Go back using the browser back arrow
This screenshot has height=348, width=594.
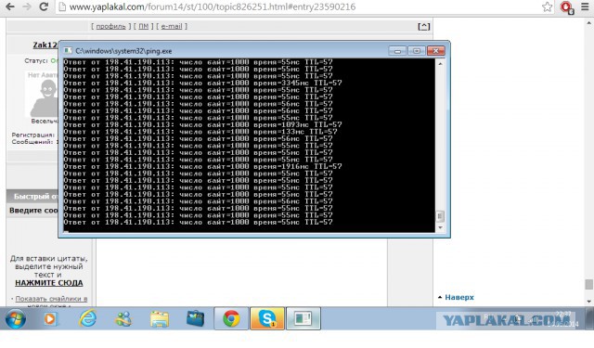[x=10, y=6]
